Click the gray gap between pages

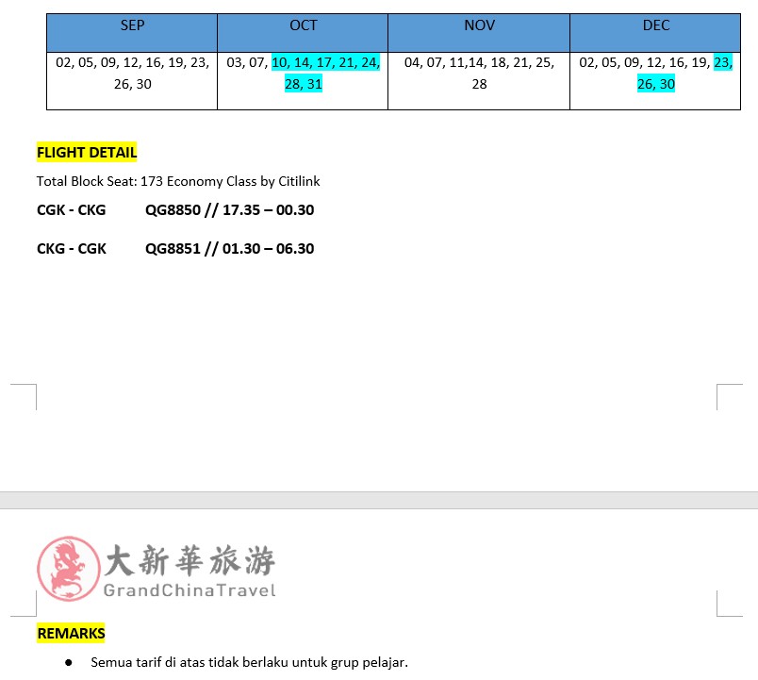coord(379,500)
